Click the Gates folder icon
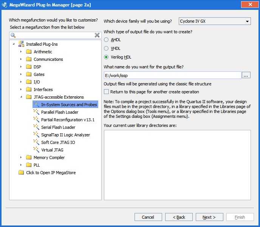The width and height of the screenshot is (260, 227). coord(29,74)
